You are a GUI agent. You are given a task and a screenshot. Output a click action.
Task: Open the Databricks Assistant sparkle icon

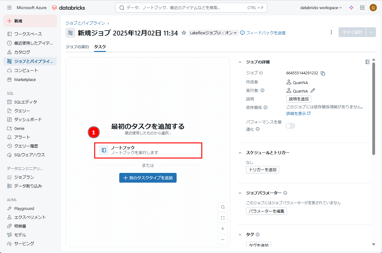click(351, 8)
